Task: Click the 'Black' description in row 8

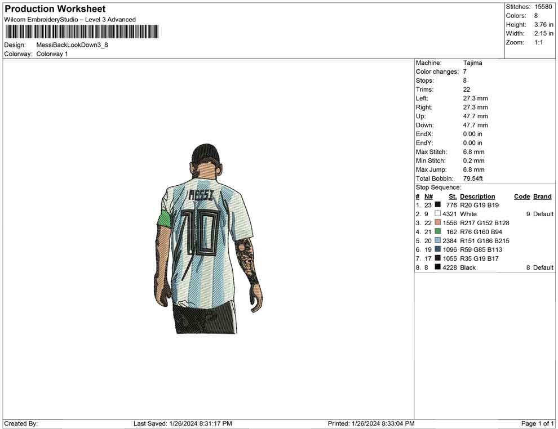Action: [x=468, y=267]
